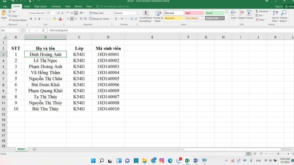Click the Cut scissors icon
Viewport: 294px width, 165px height.
point(10,11)
